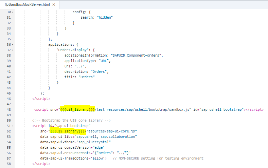Click the applications: { text on line 36
Image resolution: width=268 pixels, height=168 pixels.
(63, 44)
